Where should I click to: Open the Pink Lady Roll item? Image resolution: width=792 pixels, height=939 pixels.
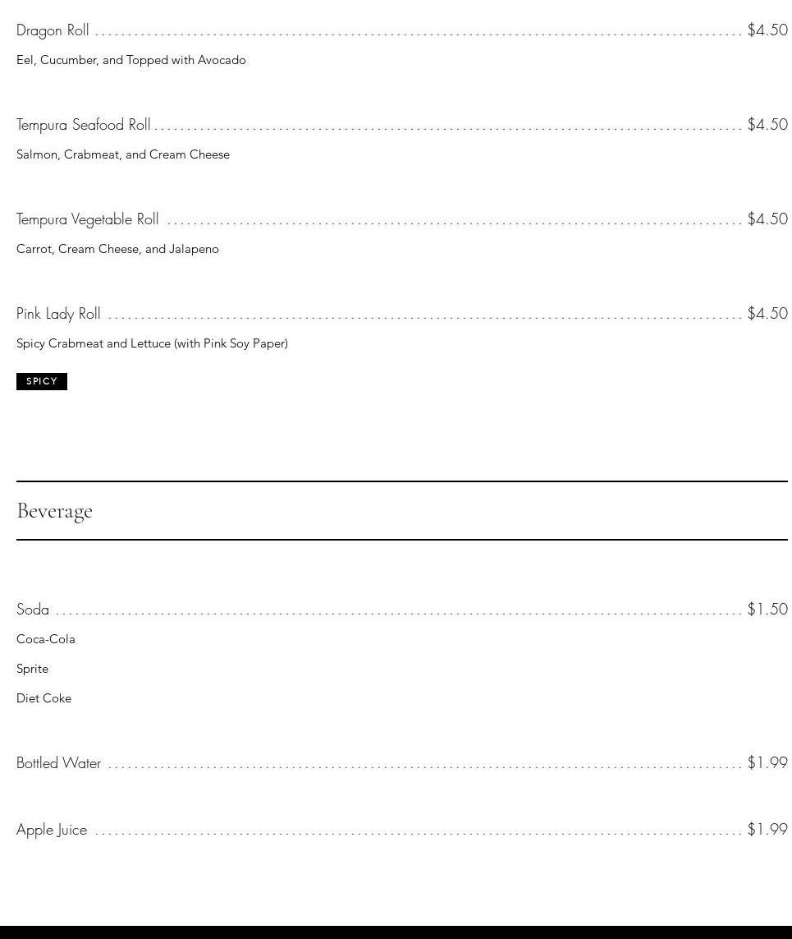point(58,314)
